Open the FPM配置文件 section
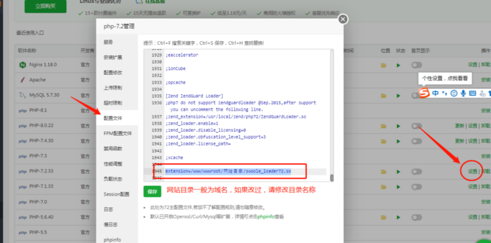Screen dimensions: 491x243 117,133
